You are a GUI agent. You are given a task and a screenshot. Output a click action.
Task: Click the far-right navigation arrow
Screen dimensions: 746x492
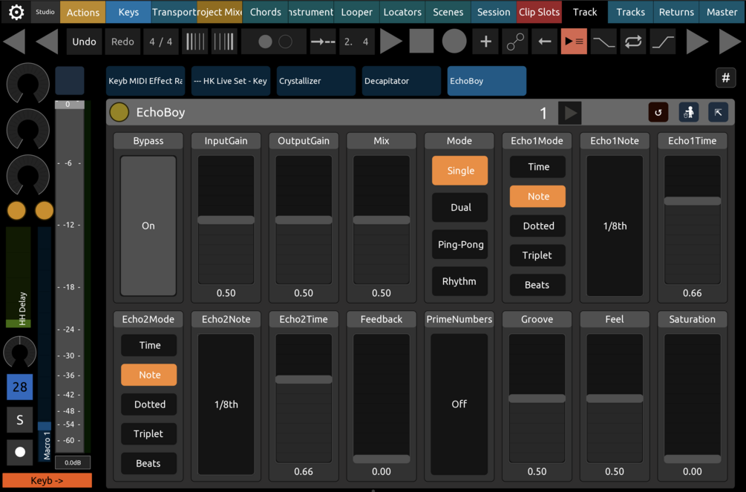730,42
